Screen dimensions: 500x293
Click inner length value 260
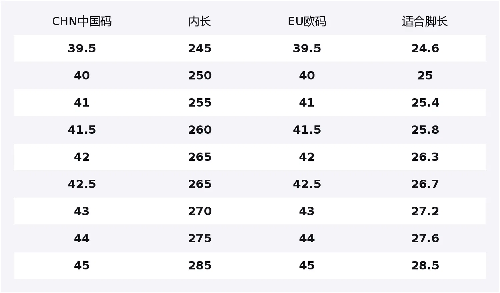click(x=200, y=130)
